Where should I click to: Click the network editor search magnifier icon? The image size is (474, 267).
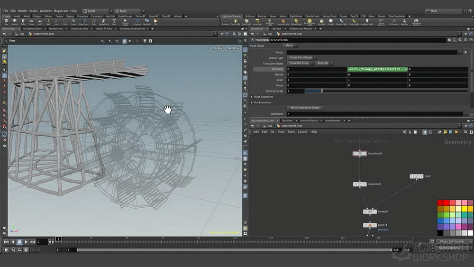(465, 132)
